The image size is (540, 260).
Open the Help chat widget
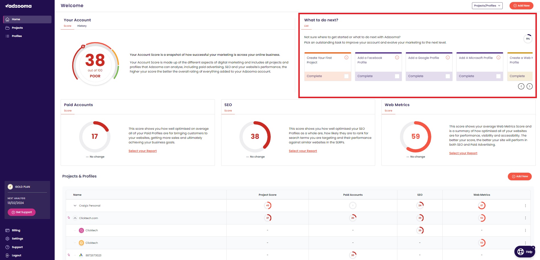[525, 252]
